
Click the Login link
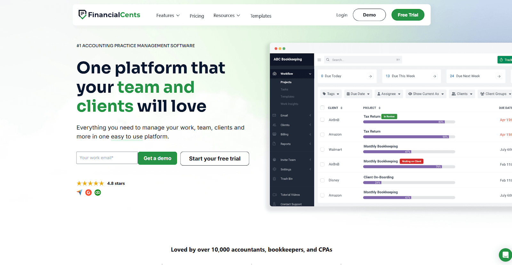click(x=342, y=15)
